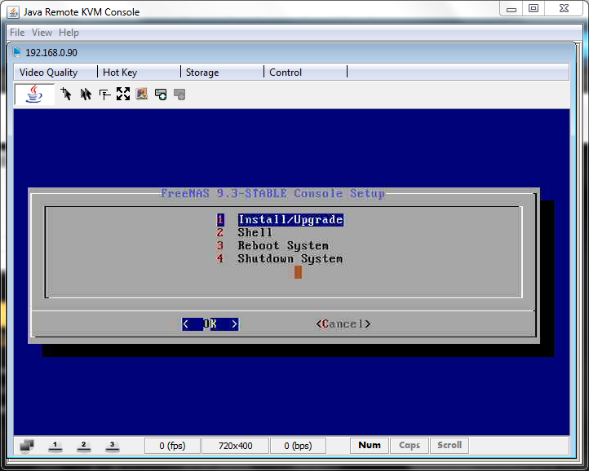589x471 pixels.
Task: Toggle the Scroll lock indicator
Action: click(x=449, y=446)
